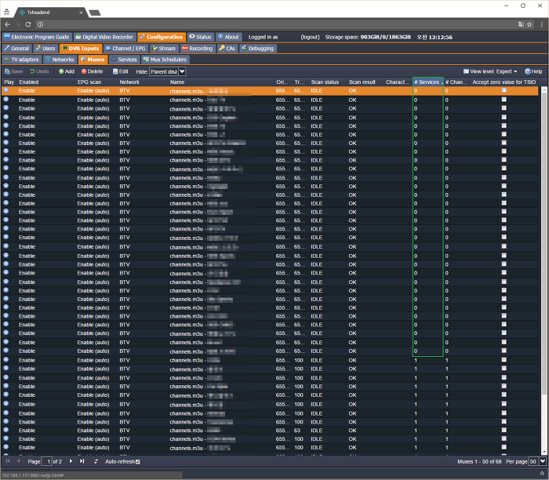Viewport: 549px width, 480px height.
Task: Go to the first page of muxes
Action: click(x=8, y=461)
